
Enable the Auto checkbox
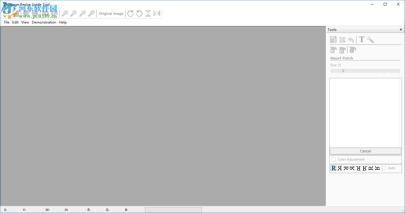point(383,168)
